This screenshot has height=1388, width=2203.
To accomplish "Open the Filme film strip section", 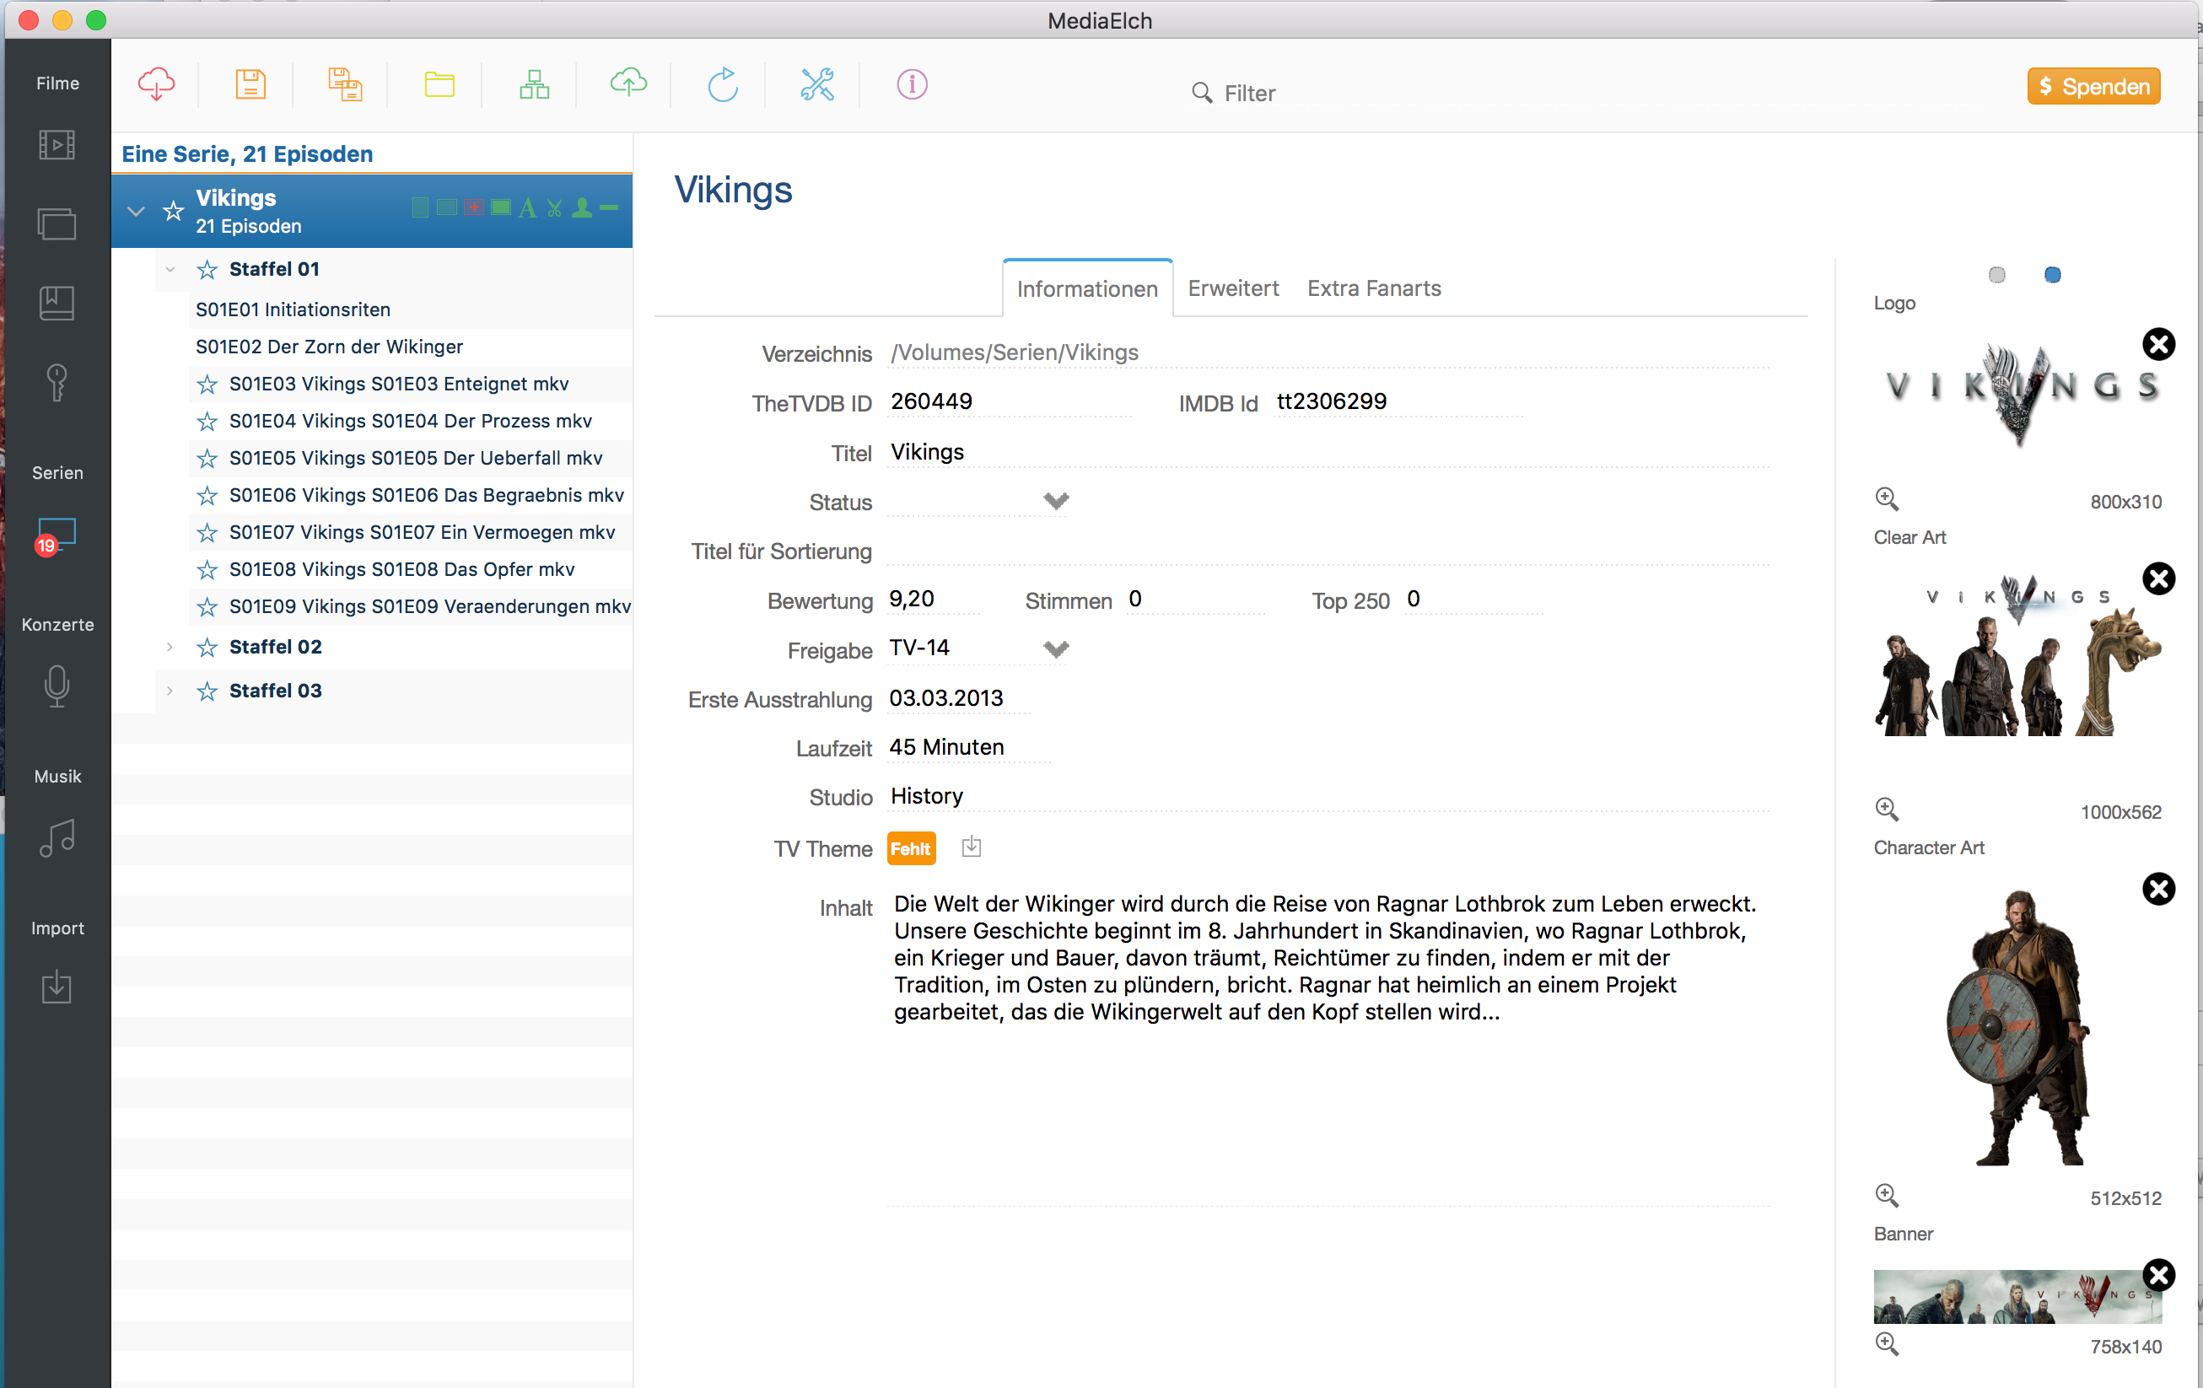I will (x=57, y=144).
